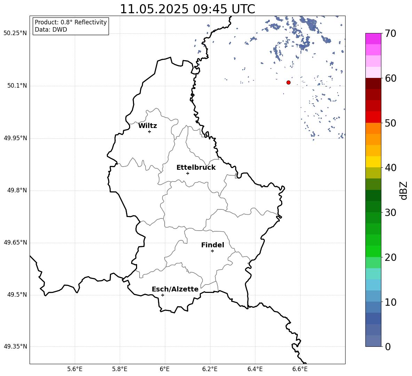Pick the dark maroon swatch below 60 dBZ
This screenshot has width=412, height=376.
(x=373, y=84)
